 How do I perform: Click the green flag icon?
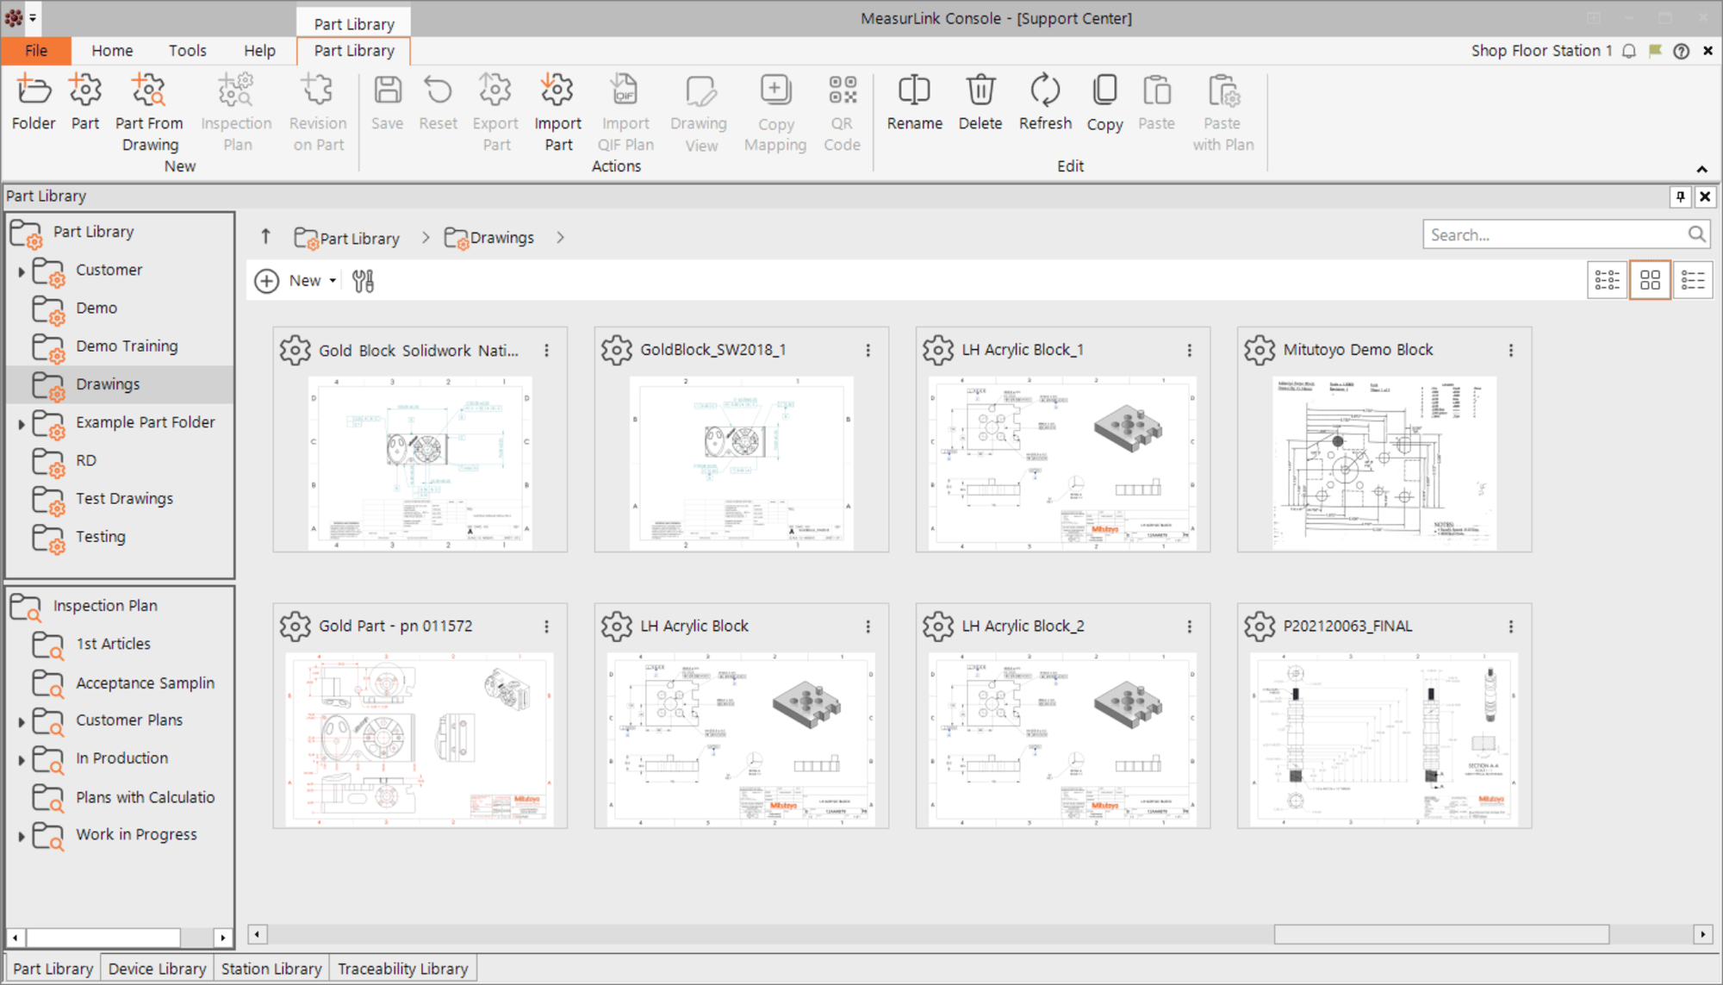click(x=1655, y=51)
